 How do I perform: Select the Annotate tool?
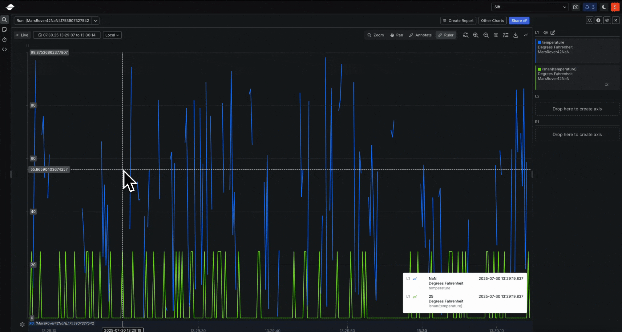tap(420, 35)
